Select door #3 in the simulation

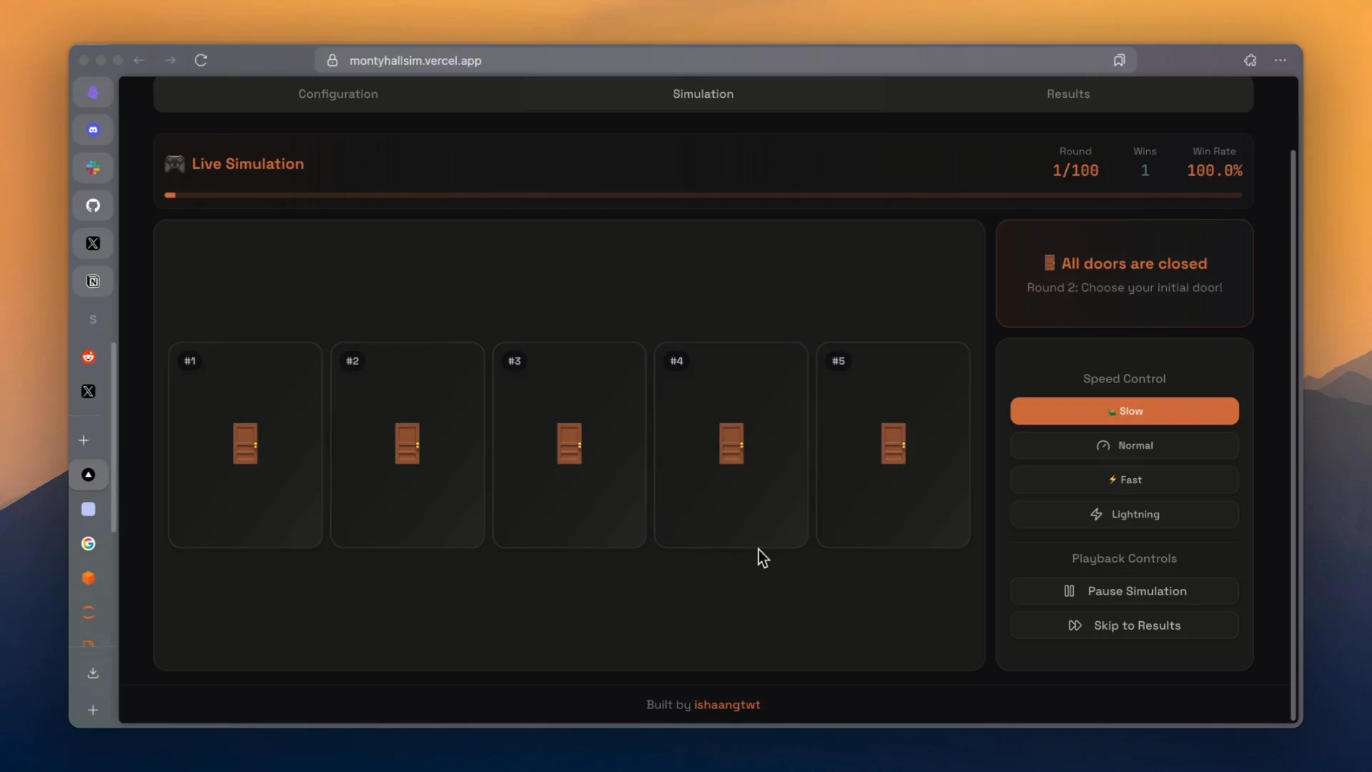(568, 443)
